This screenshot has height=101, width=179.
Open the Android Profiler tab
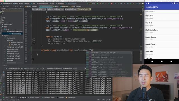click(34, 98)
